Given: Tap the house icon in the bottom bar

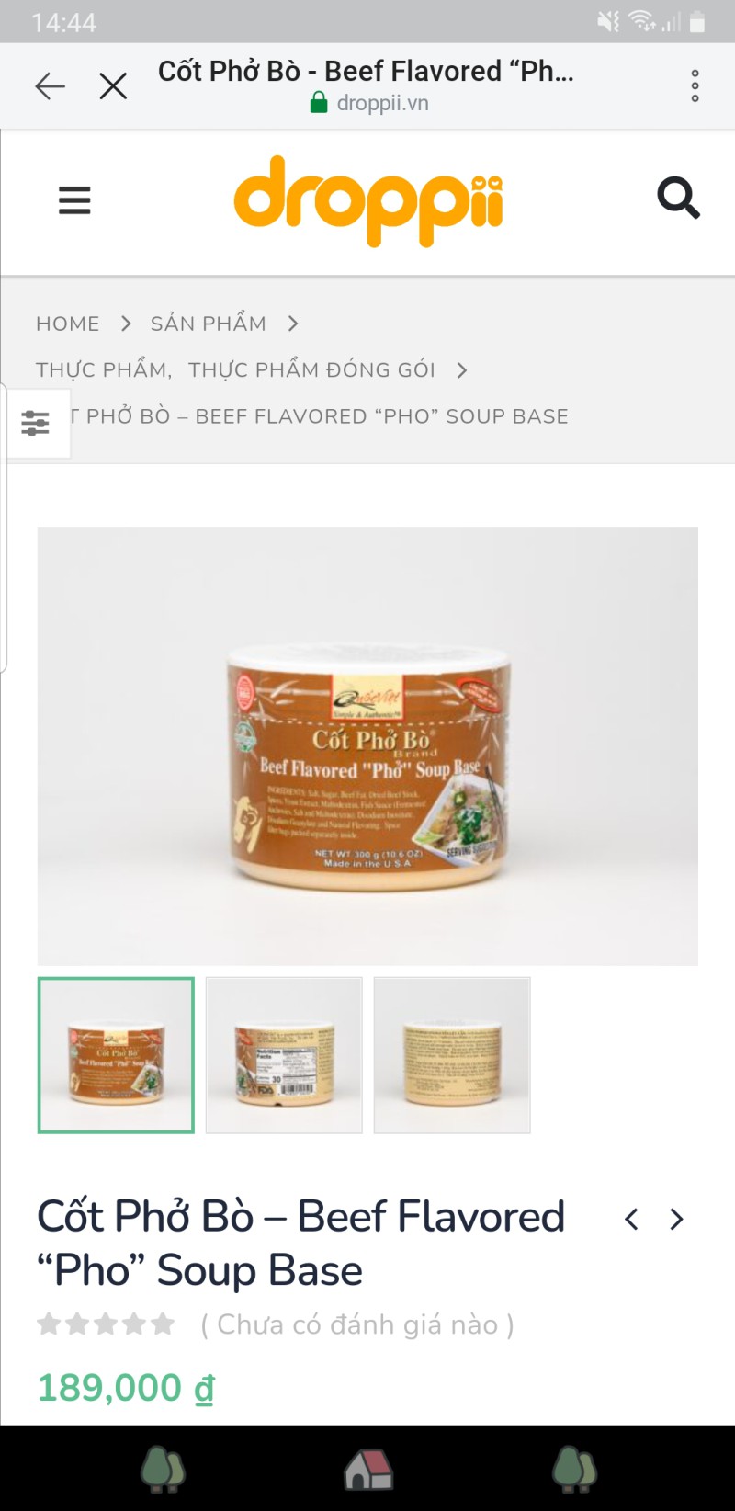Looking at the screenshot, I should (x=368, y=1469).
